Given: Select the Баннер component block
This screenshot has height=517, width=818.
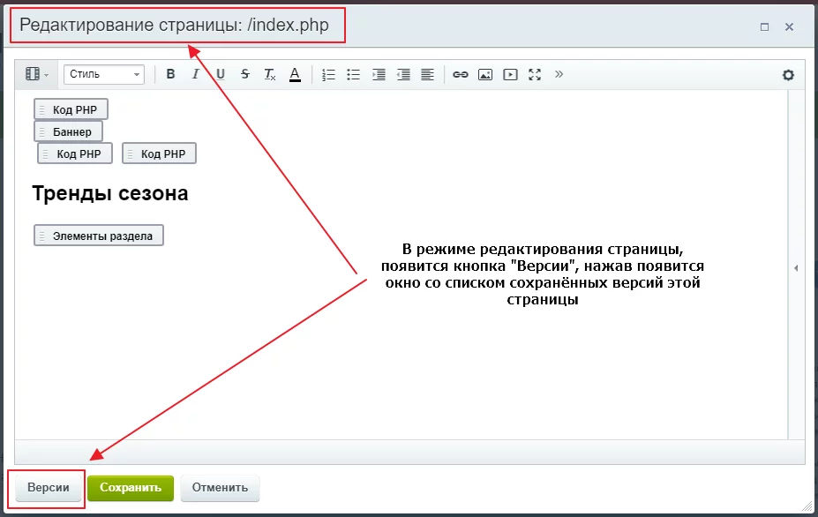Looking at the screenshot, I should pos(69,131).
